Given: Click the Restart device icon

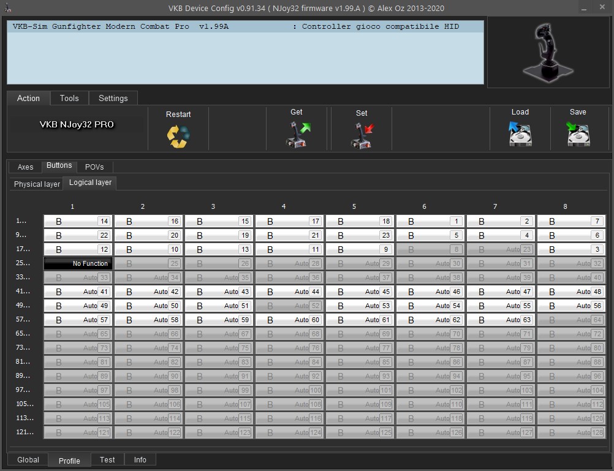Looking at the screenshot, I should click(178, 136).
